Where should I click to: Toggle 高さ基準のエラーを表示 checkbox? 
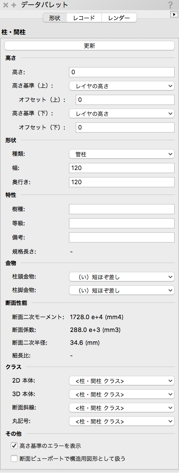pyautogui.click(x=14, y=446)
